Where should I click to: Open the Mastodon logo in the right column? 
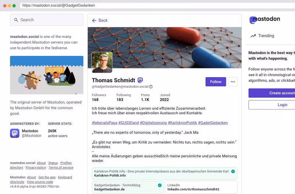pyautogui.click(x=265, y=19)
